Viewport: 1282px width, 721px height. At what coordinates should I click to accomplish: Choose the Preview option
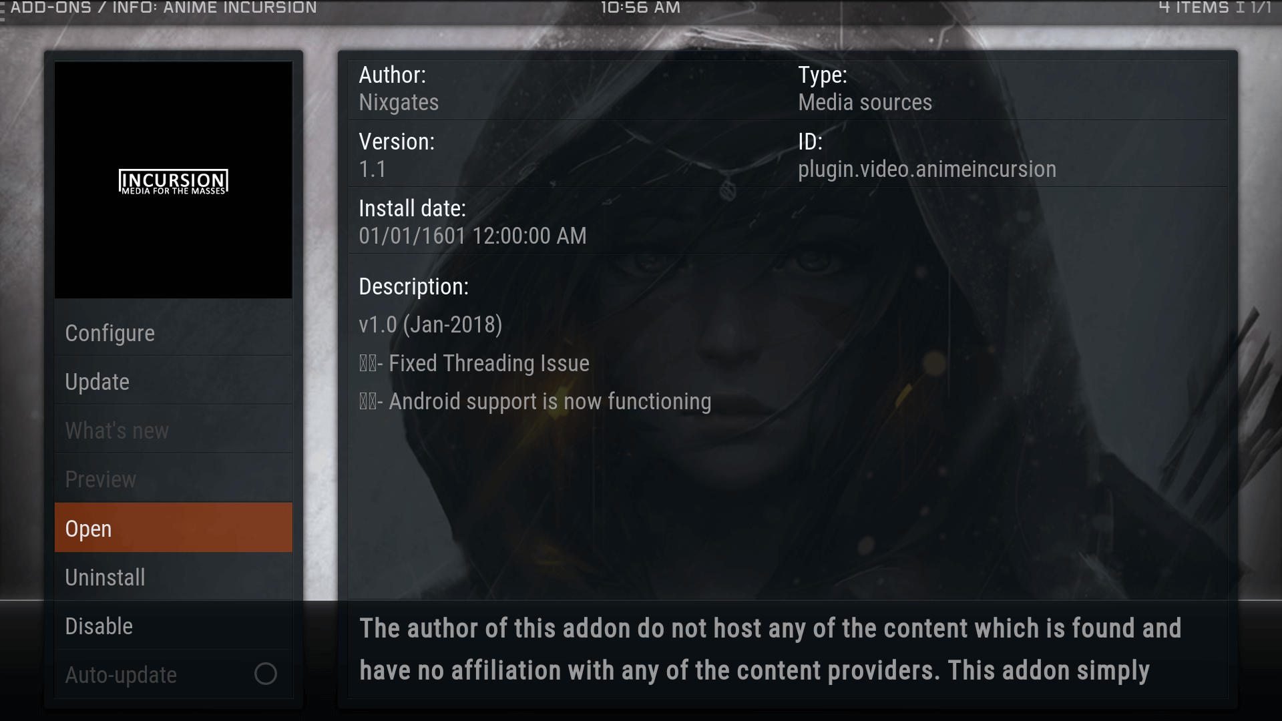[x=174, y=479]
